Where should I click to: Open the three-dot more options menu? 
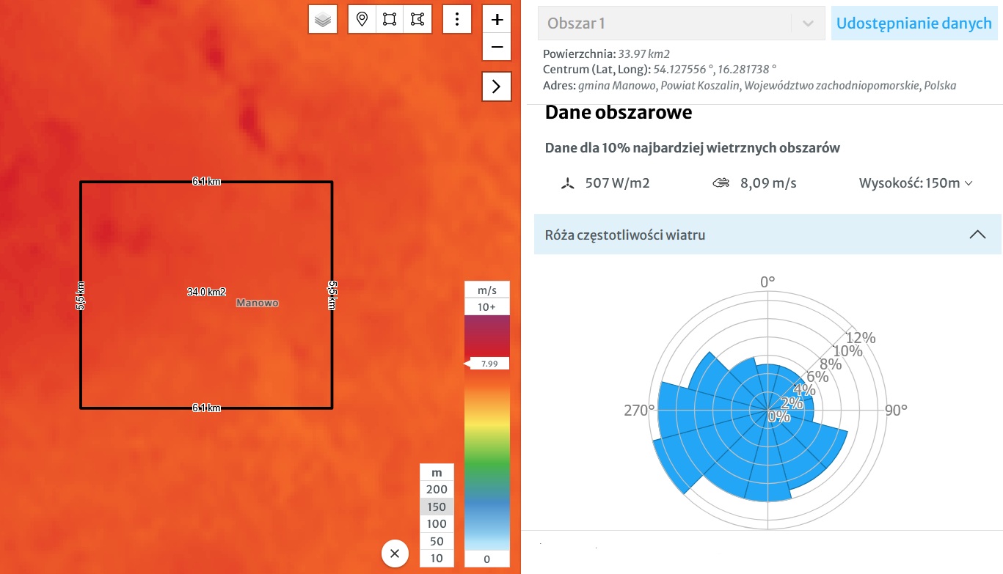pos(457,20)
